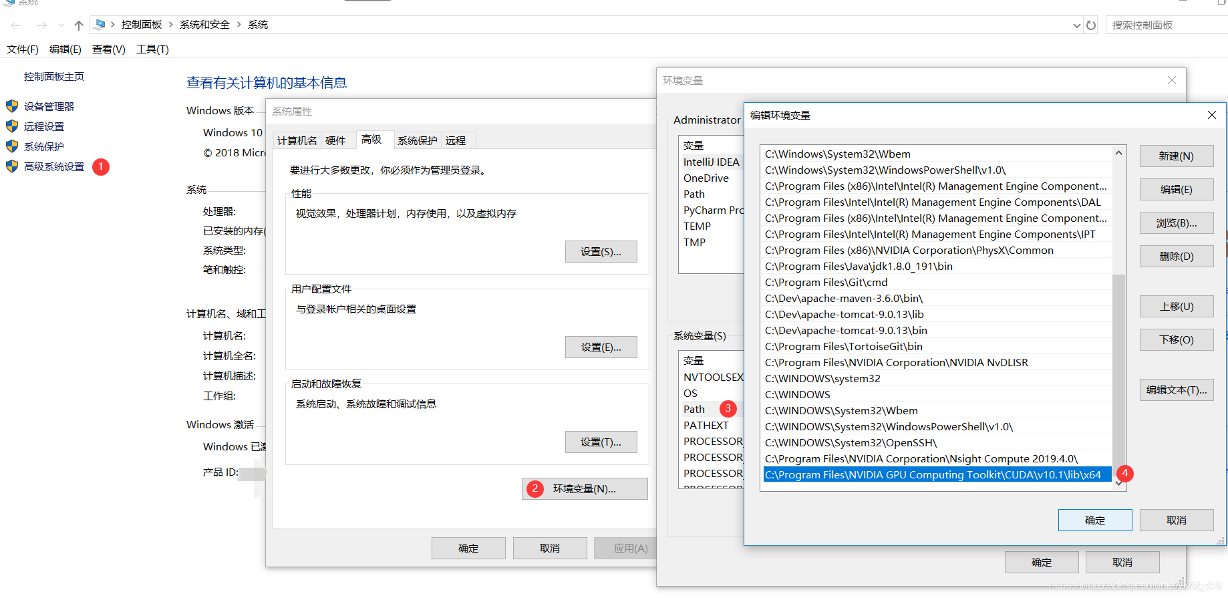Open 查看(V) menu
This screenshot has height=598, width=1228.
coord(109,49)
